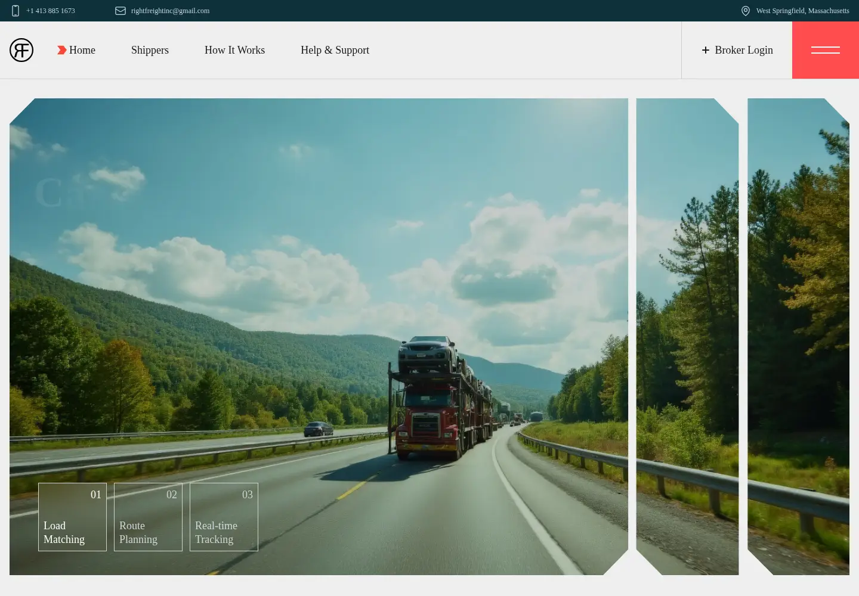
Task: Open the red hamburger menu
Action: click(x=826, y=50)
